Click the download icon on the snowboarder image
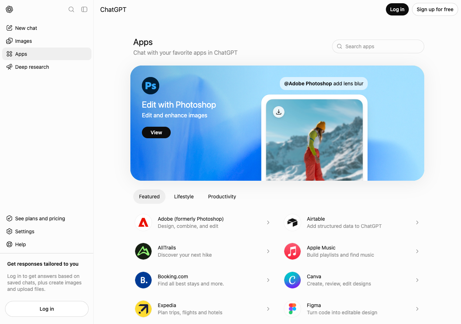The width and height of the screenshot is (461, 324). (x=279, y=112)
